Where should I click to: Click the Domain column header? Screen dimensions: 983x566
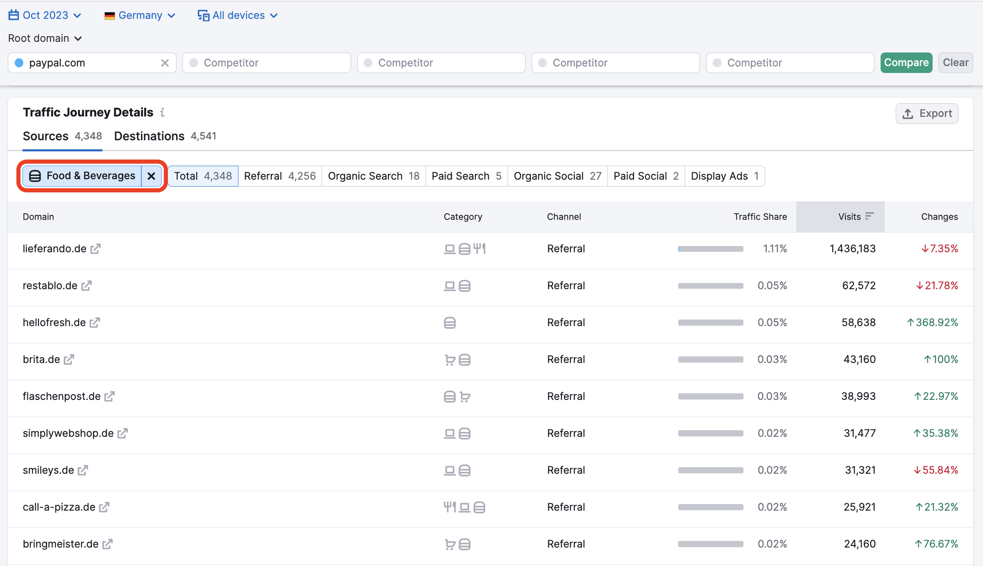(x=38, y=217)
